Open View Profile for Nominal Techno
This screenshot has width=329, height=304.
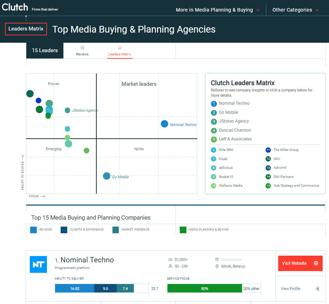(x=300, y=289)
